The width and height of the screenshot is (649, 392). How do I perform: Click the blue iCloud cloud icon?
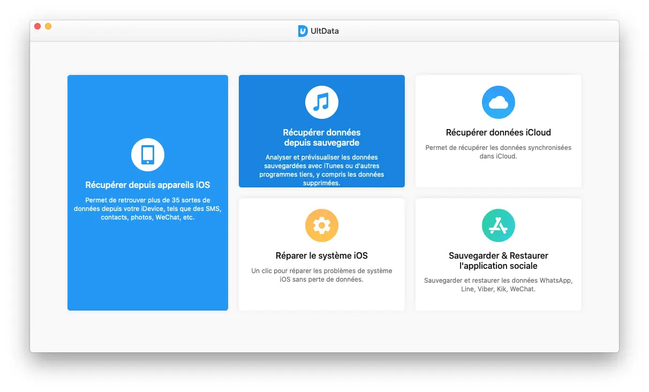click(499, 102)
